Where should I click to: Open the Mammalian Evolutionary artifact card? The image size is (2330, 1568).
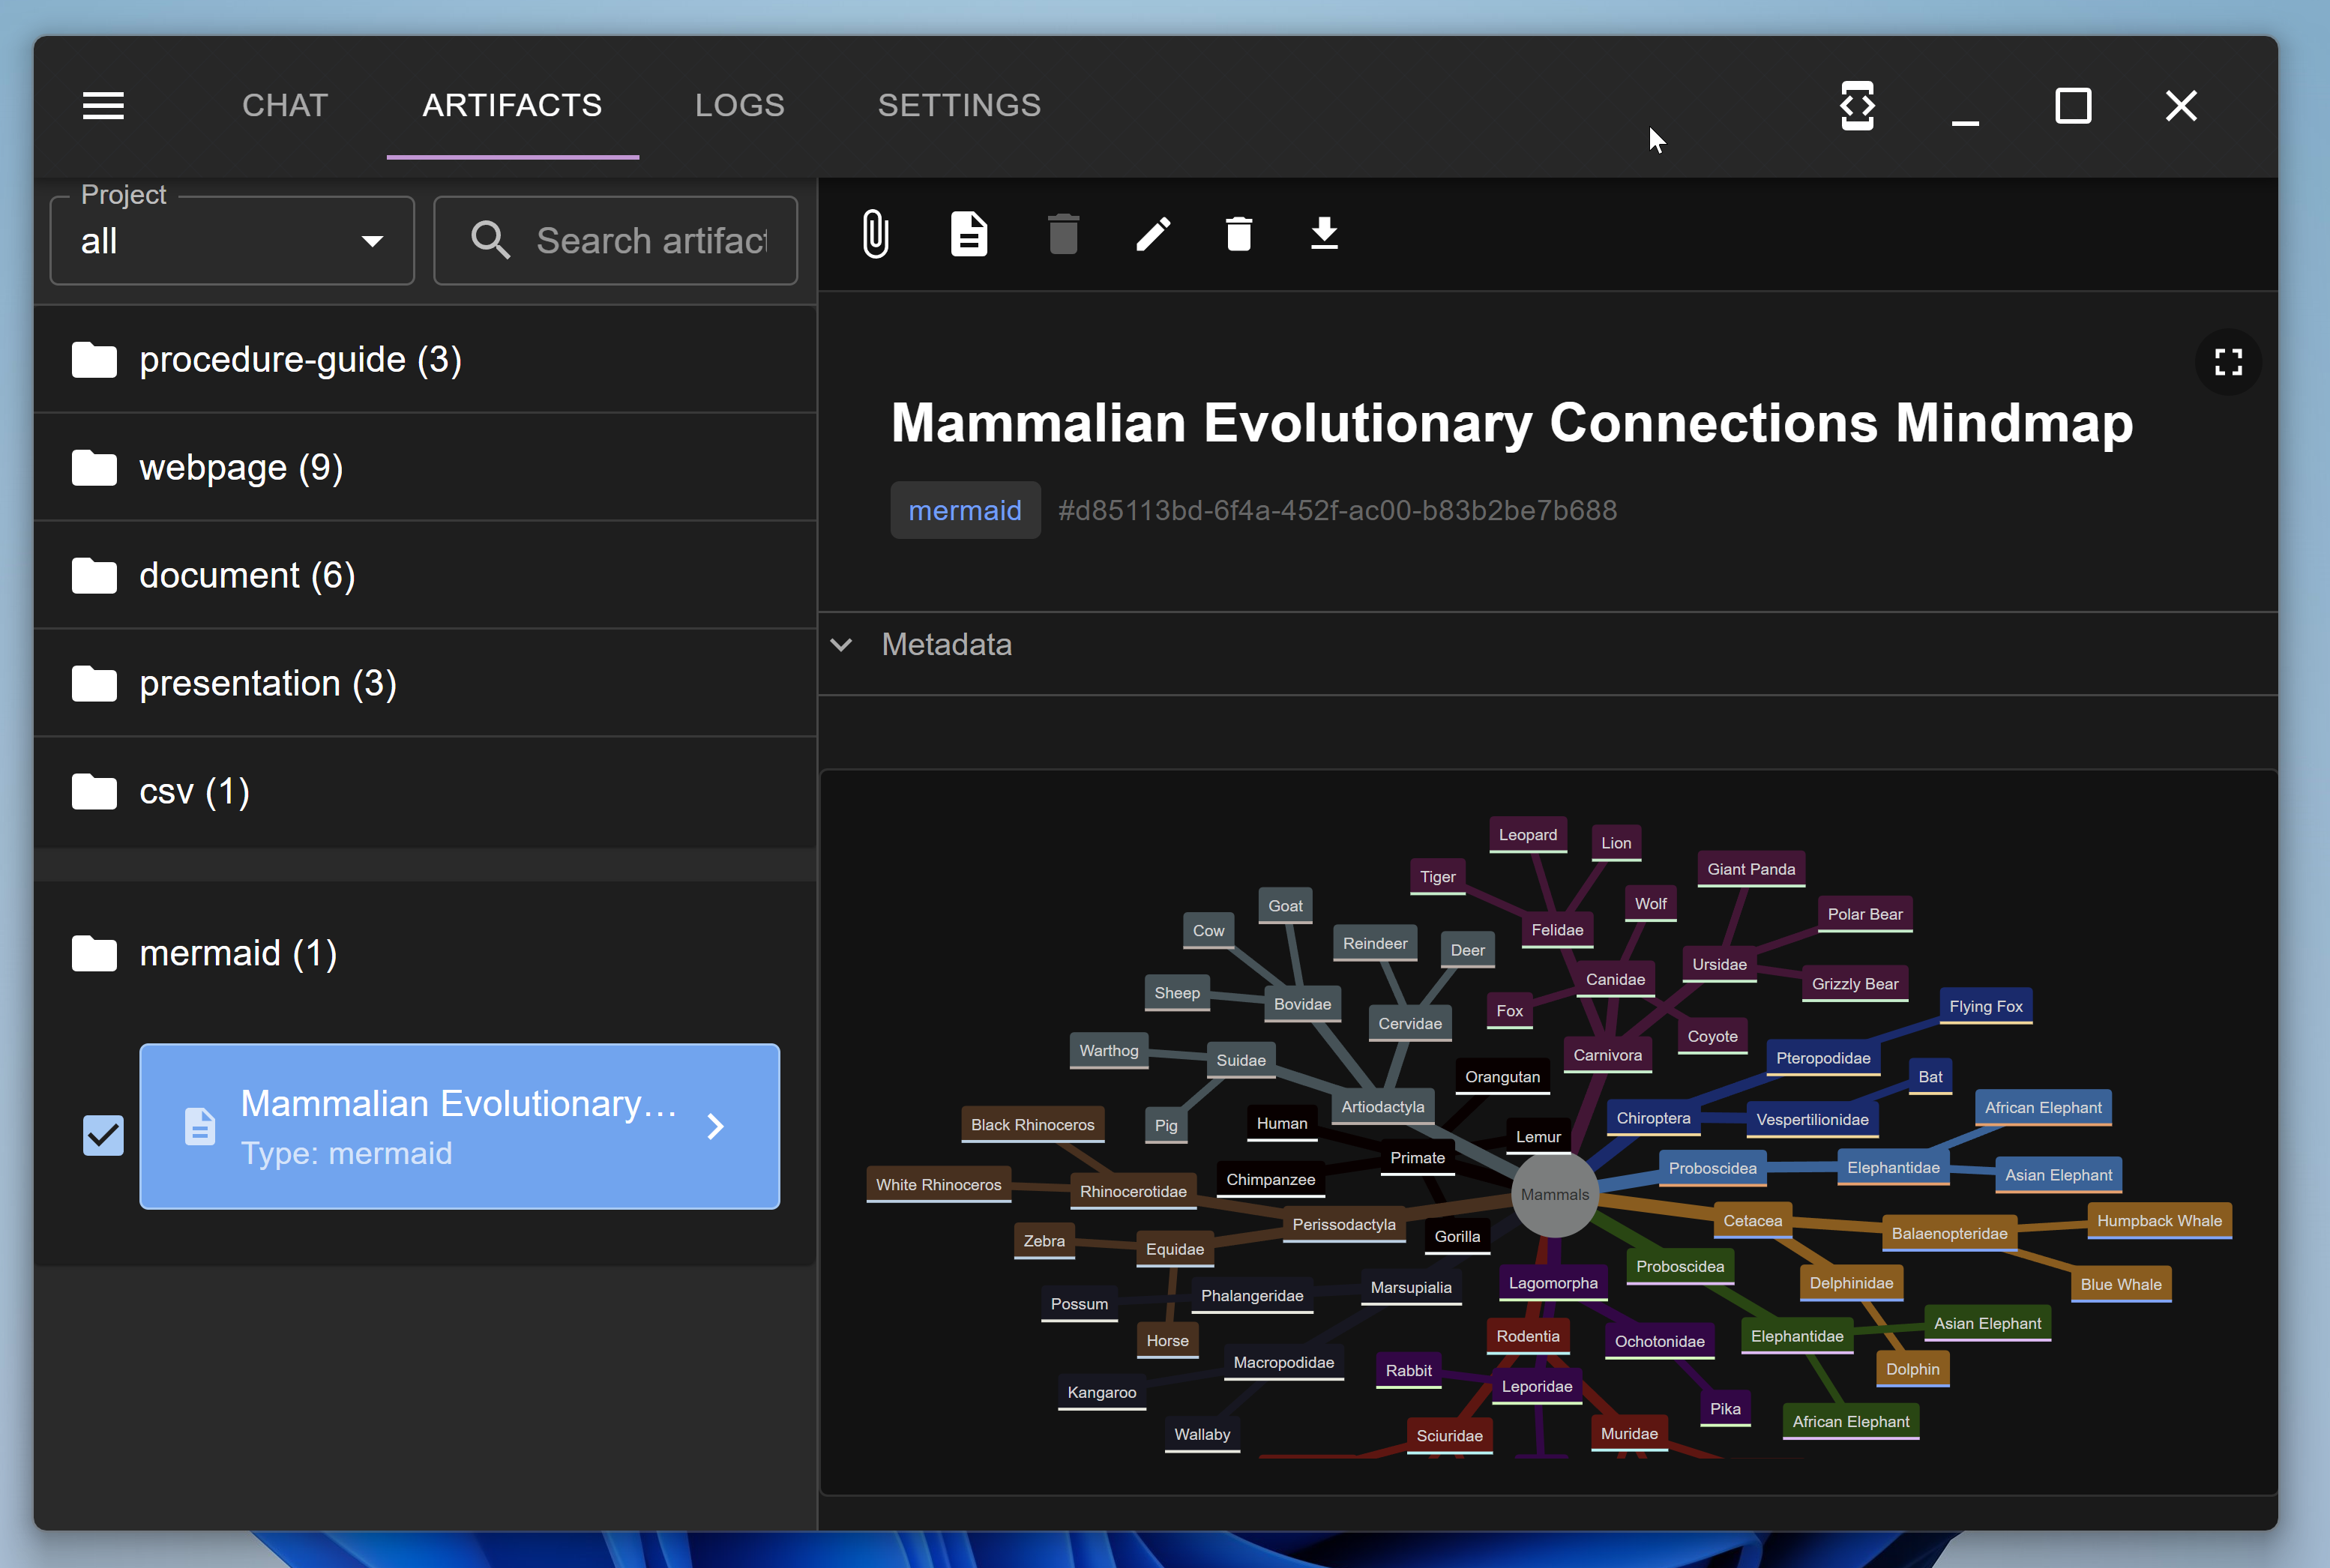(459, 1126)
